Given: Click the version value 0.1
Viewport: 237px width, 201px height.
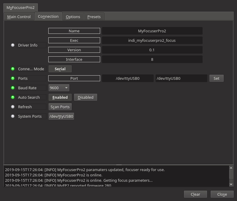Looking at the screenshot, I should pos(152,50).
